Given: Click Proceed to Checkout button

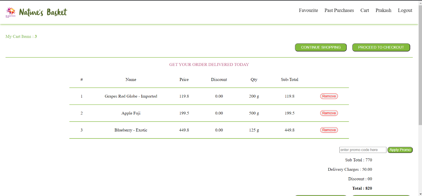Looking at the screenshot, I should (x=381, y=48).
